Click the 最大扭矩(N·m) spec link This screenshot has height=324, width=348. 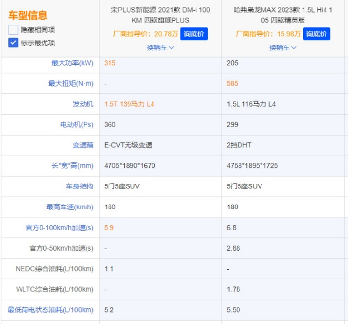(71, 84)
